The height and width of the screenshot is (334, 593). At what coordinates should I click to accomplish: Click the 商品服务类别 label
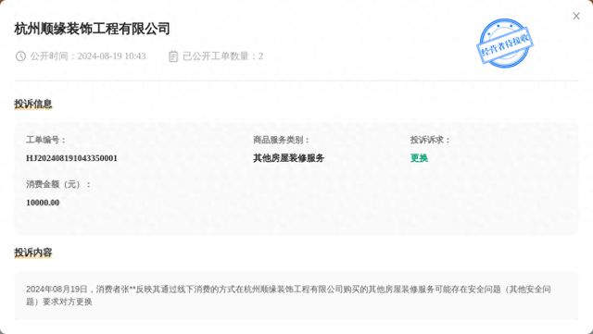coord(281,141)
